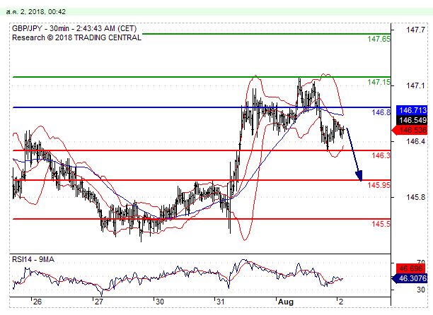Click the blue 46.3076 RSI tag
Viewport: 433px width, 315px height.
click(x=410, y=278)
